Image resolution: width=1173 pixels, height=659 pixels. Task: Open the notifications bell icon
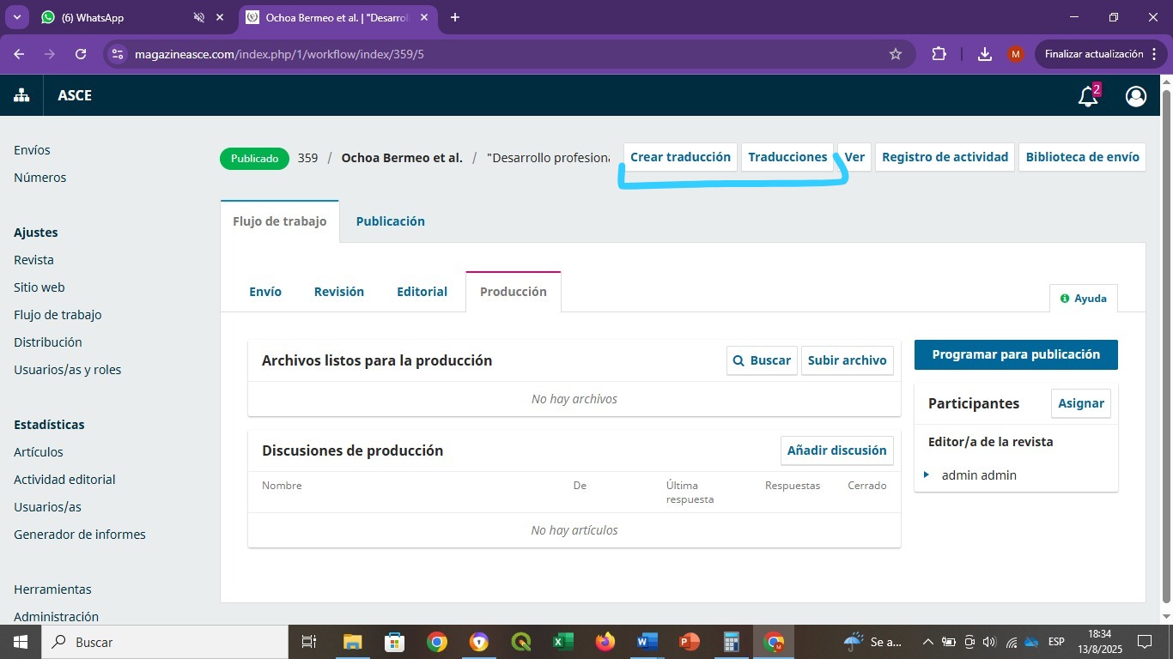(x=1088, y=96)
